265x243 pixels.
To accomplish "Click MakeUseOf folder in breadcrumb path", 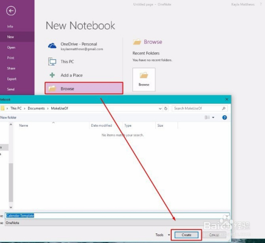I will (x=59, y=108).
